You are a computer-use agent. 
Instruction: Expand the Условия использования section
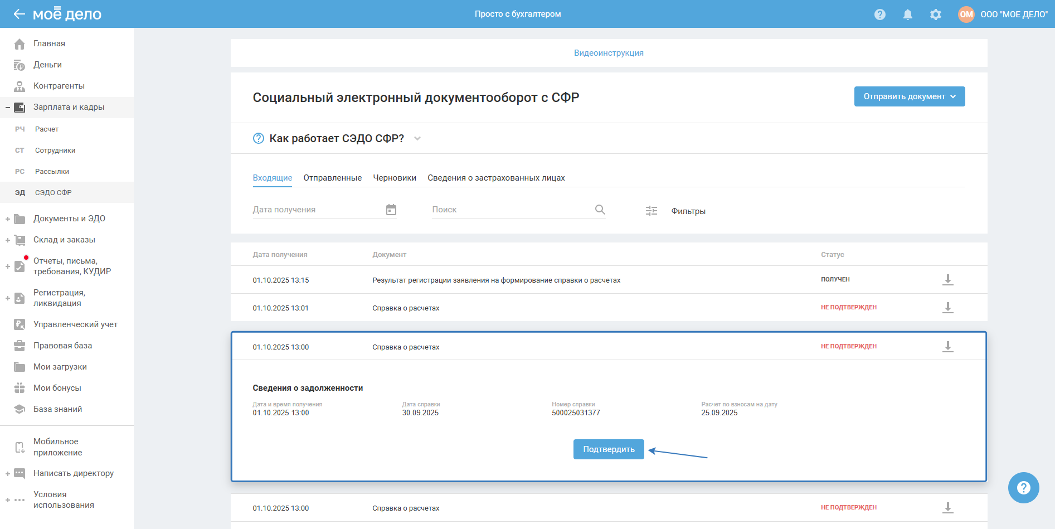pyautogui.click(x=8, y=500)
